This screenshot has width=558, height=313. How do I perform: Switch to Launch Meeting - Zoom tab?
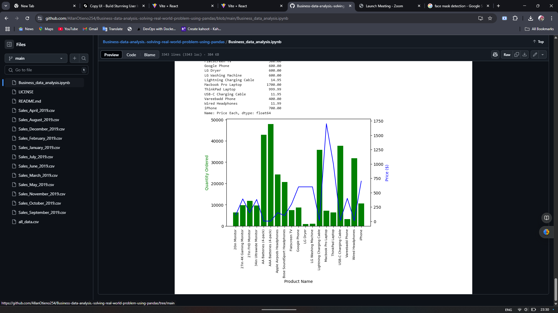[x=384, y=6]
